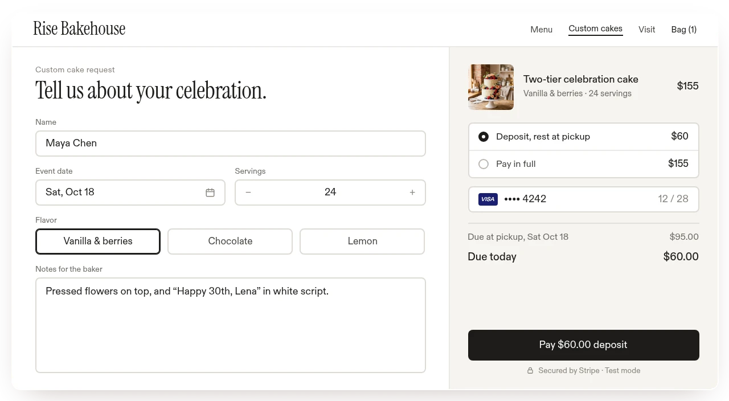Click the Vanilla & berries · 24 servings subtitle
Screen dimensions: 729x401
click(x=578, y=94)
